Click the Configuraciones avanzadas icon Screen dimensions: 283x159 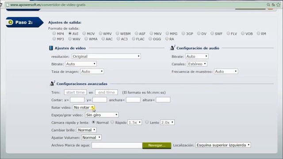[52, 83]
